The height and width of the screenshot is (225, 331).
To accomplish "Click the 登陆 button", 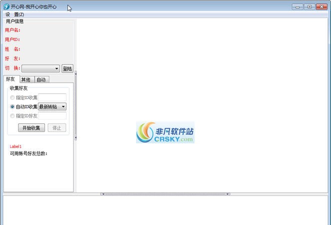I will (67, 68).
